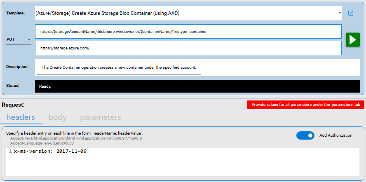Screen dimensions: 366x182
Task: Click into the Description text box
Action: 198,67
